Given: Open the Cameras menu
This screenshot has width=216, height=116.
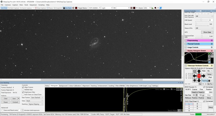Looking at the screenshot, I should 8,5.
